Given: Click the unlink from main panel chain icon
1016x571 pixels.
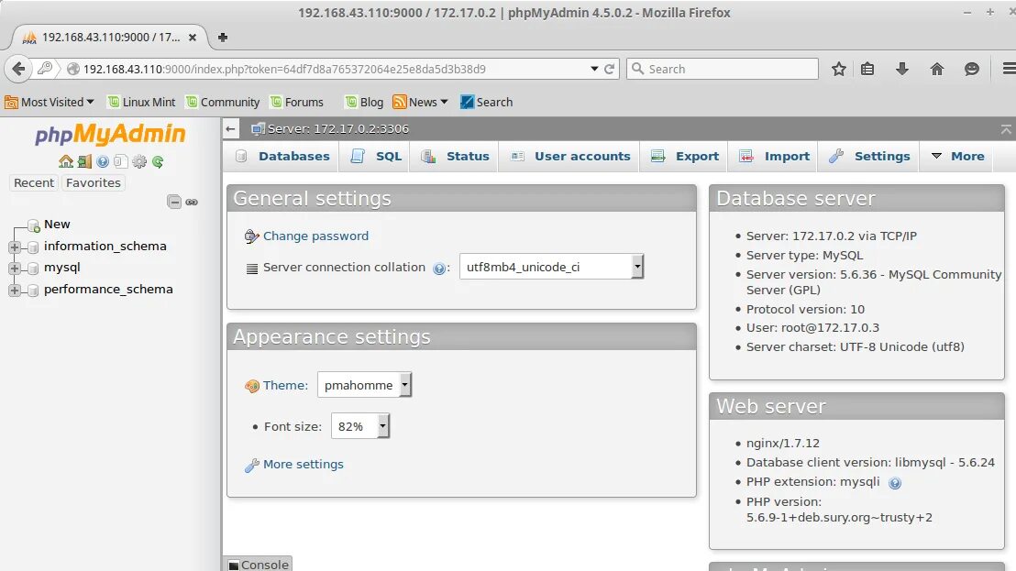Looking at the screenshot, I should [192, 202].
